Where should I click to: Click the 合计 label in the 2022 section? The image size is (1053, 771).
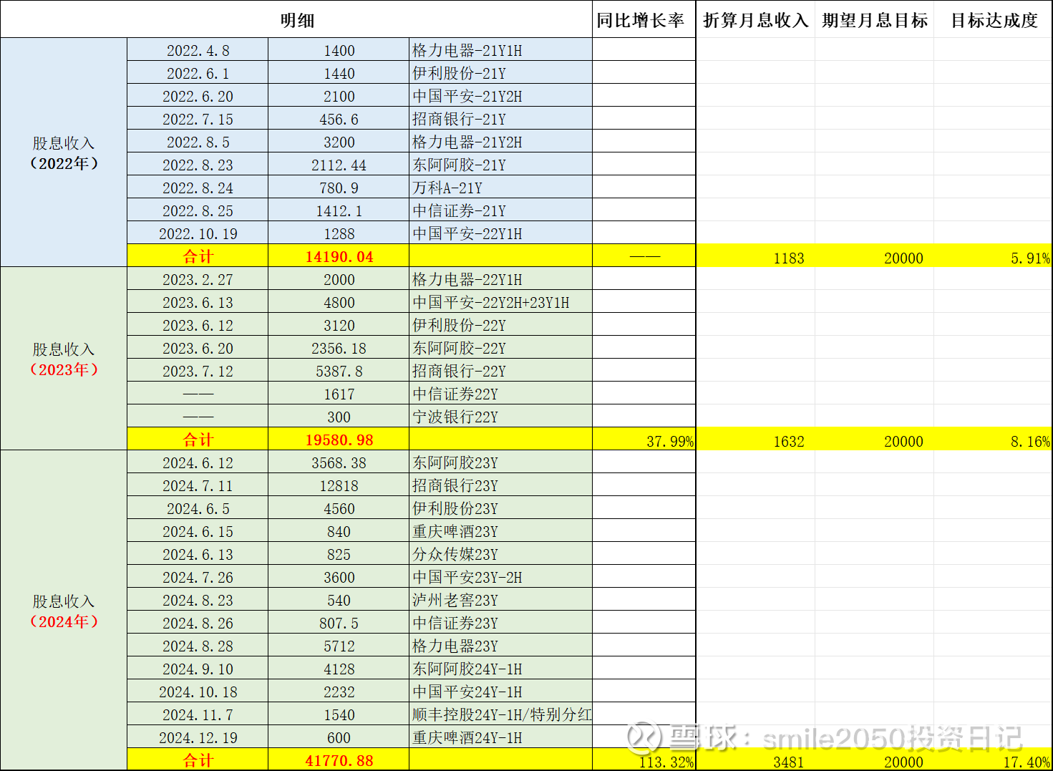point(198,256)
